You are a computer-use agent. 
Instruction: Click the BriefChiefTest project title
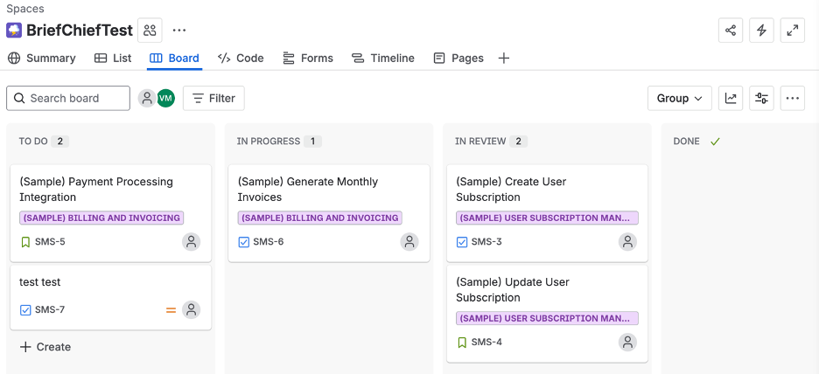coord(80,31)
